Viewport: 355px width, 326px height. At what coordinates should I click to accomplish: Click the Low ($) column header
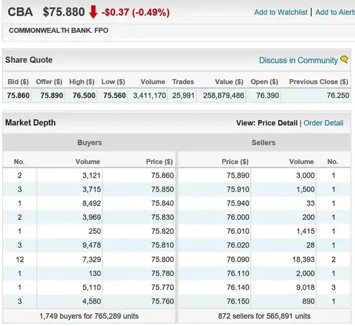pyautogui.click(x=113, y=82)
